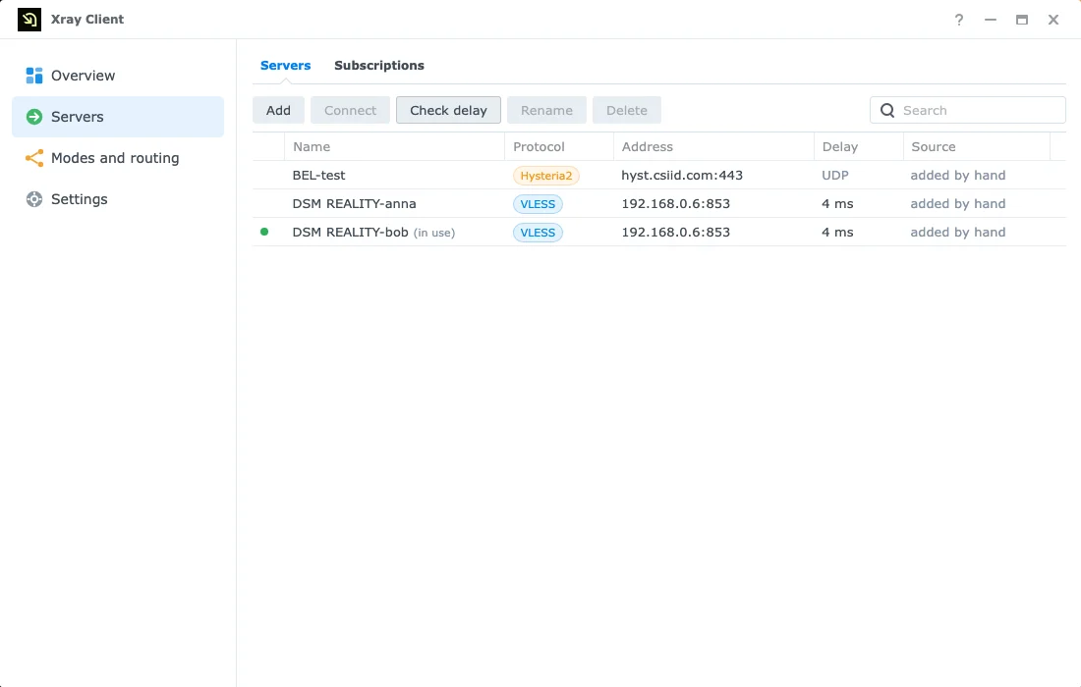Focus the Search input field
The width and height of the screenshot is (1081, 687).
click(x=968, y=110)
